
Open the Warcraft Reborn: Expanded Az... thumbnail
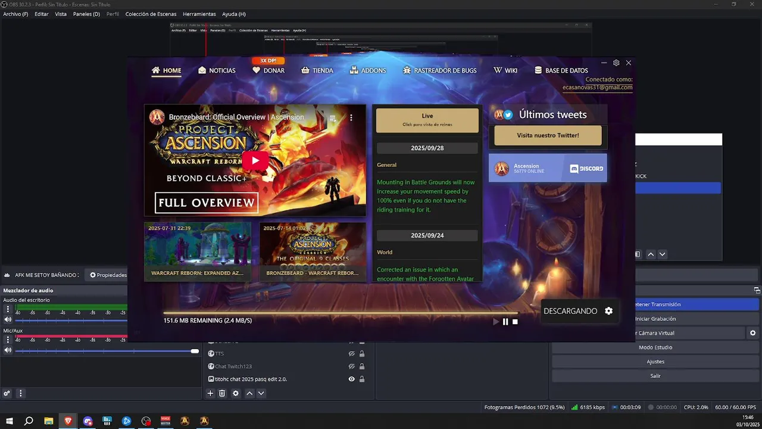198,251
